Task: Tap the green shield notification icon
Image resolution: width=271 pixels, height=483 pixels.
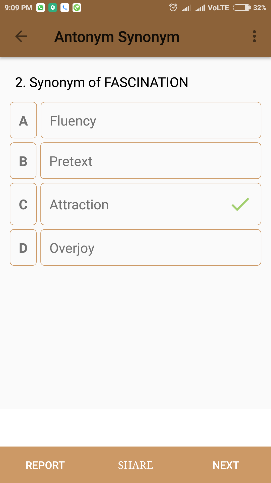Action: [53, 8]
